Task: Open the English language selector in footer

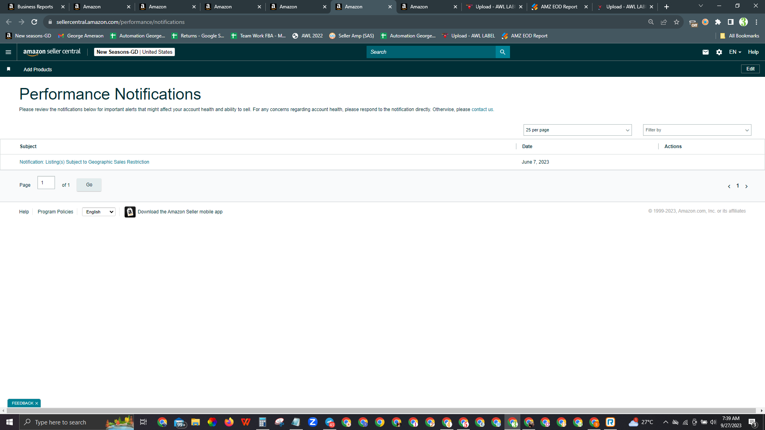Action: (99, 212)
